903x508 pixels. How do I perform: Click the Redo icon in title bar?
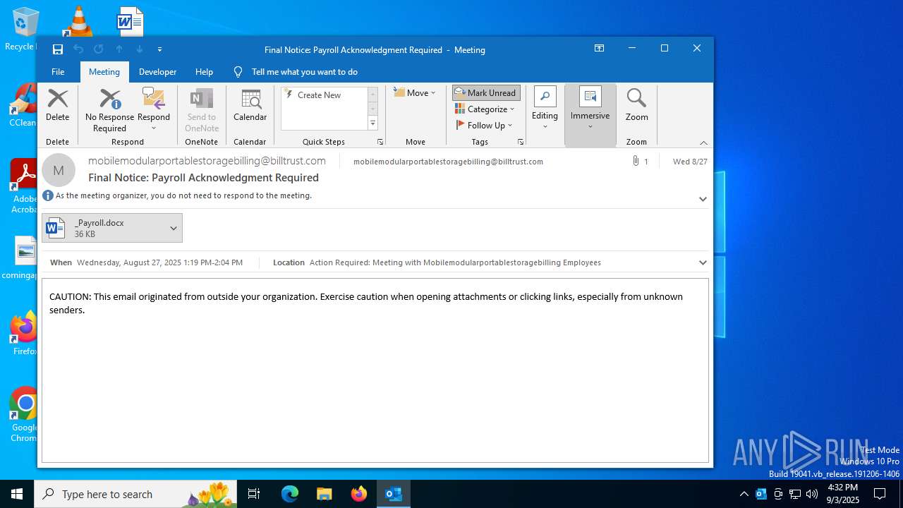point(99,49)
